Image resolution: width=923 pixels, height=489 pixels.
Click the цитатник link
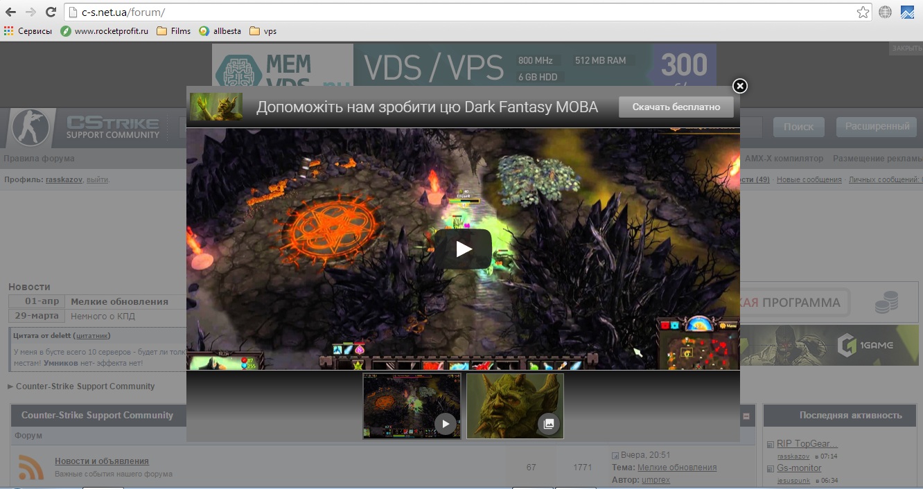(91, 336)
